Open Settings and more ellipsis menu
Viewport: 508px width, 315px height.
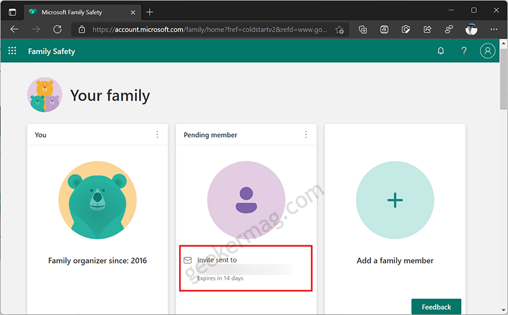[x=494, y=29]
